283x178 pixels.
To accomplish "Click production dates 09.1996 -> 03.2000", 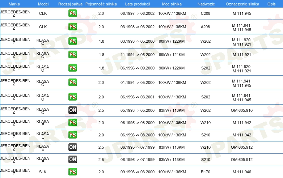I will coord(138,172).
